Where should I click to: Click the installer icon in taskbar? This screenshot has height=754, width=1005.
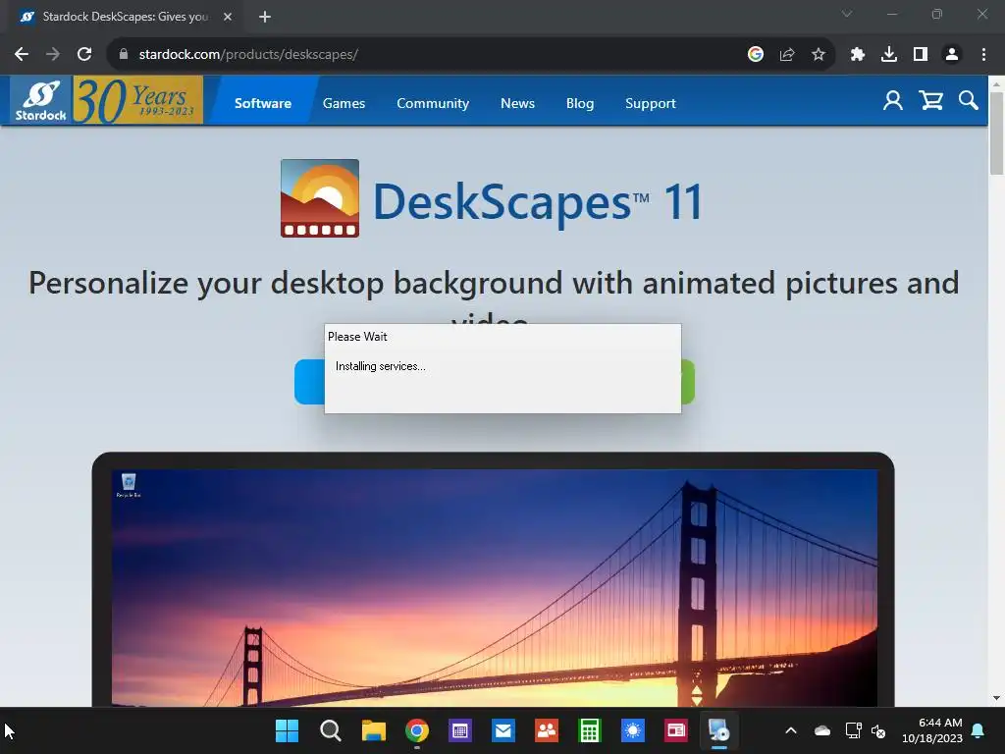click(x=718, y=730)
